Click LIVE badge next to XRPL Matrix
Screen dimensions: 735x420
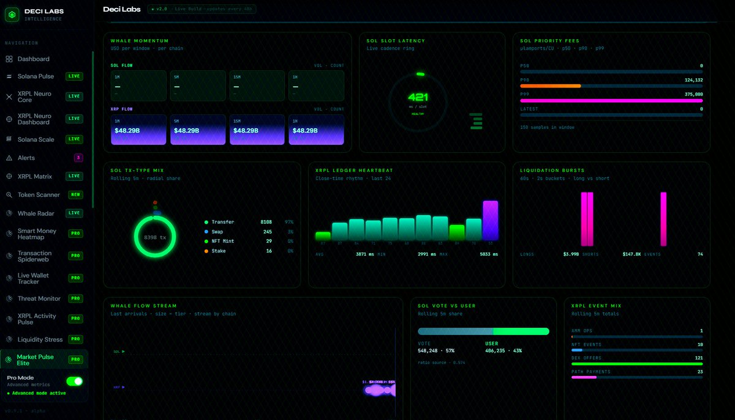[74, 176]
